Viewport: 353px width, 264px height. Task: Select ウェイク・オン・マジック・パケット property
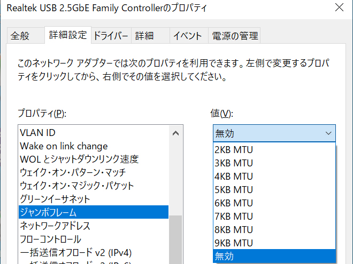pos(76,186)
